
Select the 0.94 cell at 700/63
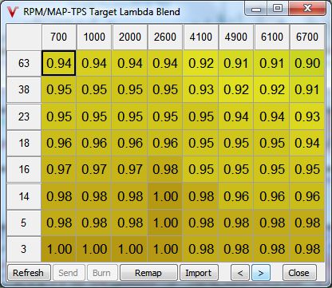pyautogui.click(x=59, y=63)
